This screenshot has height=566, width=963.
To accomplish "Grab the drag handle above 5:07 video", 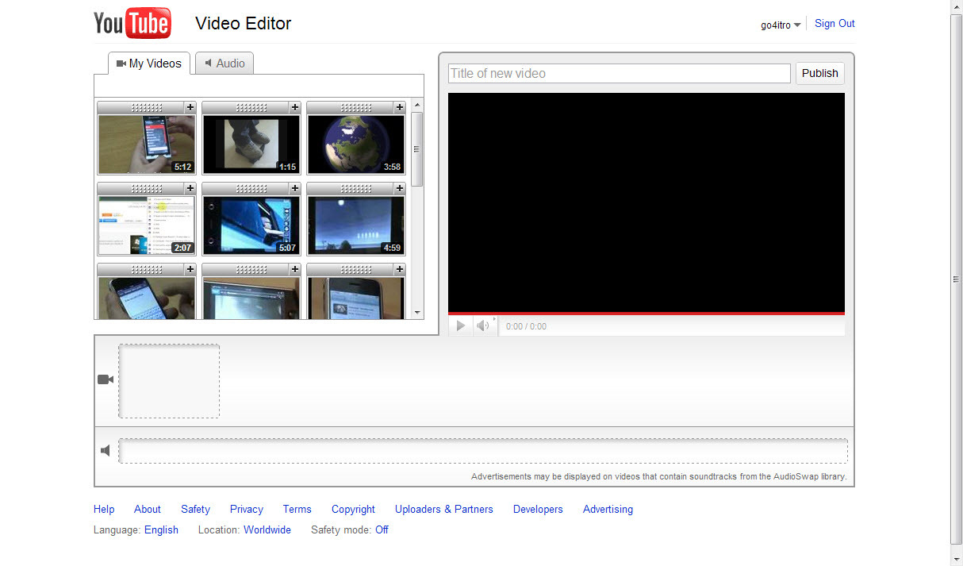I will click(251, 188).
